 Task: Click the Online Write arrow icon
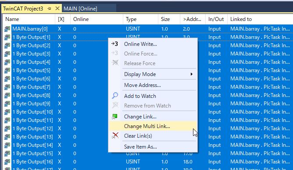[114, 44]
